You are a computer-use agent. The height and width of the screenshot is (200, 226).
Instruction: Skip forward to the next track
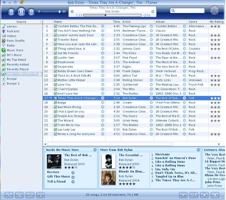pos(31,12)
